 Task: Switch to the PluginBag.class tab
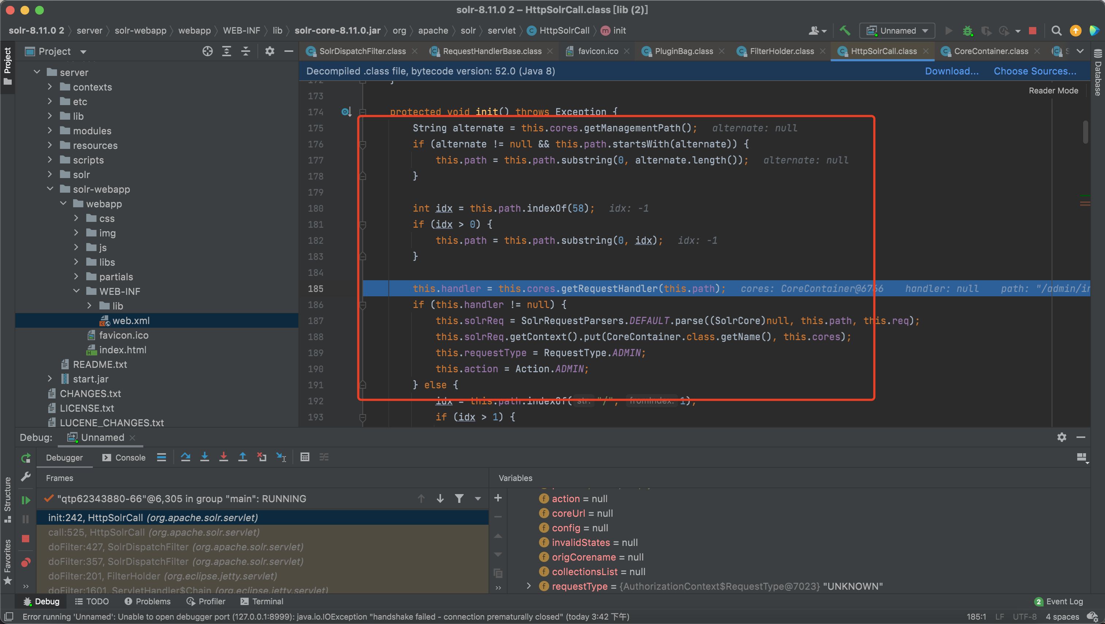coord(683,51)
